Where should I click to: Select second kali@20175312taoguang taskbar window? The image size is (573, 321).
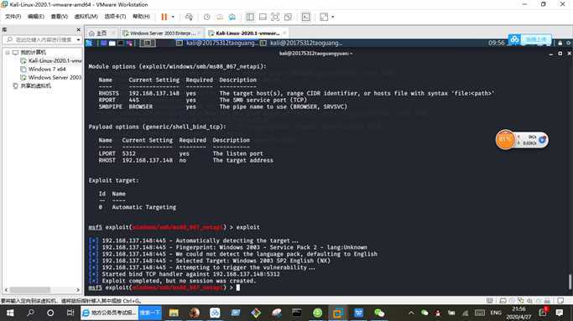[x=301, y=43]
